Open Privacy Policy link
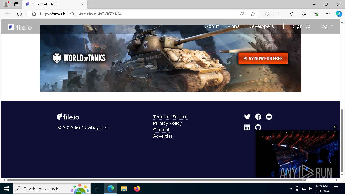The height and width of the screenshot is (194, 345). (x=167, y=123)
